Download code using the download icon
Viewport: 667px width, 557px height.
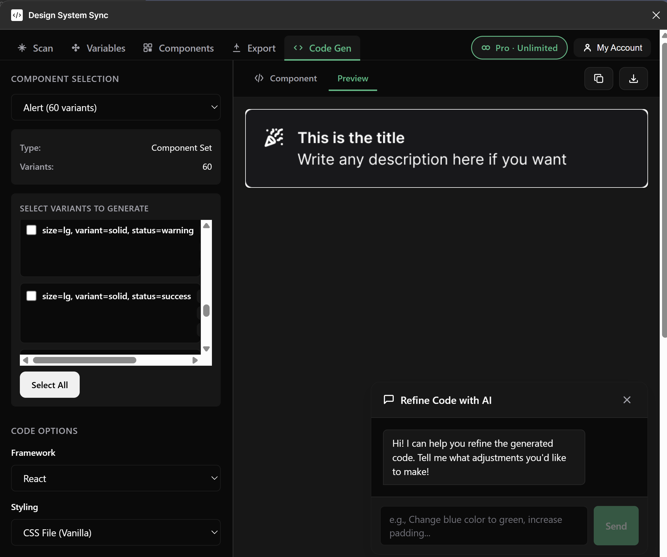tap(633, 78)
